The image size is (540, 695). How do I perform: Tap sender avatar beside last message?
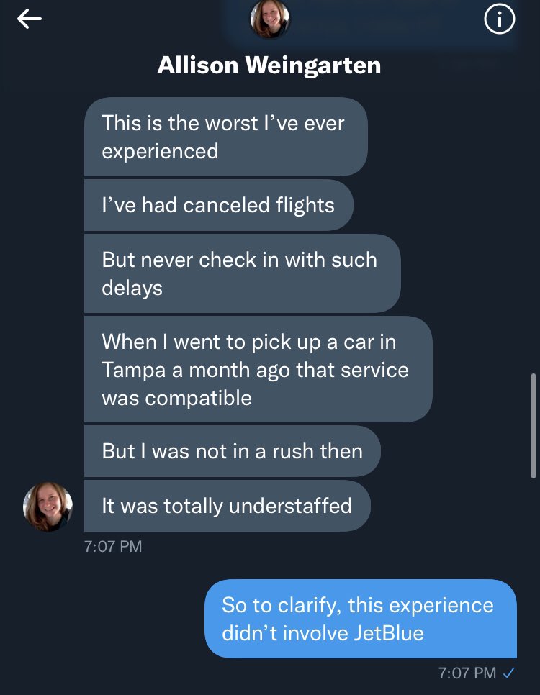48,507
